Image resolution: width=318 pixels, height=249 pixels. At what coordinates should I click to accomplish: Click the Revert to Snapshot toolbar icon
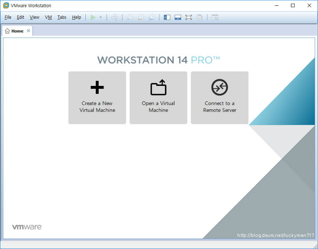click(141, 17)
